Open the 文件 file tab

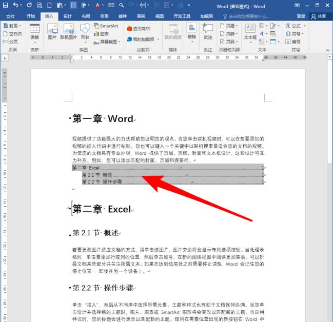pos(10,16)
